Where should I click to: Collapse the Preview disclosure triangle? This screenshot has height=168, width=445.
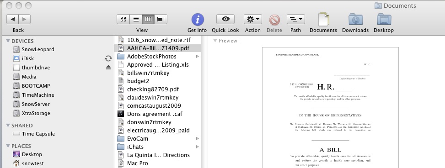pyautogui.click(x=215, y=41)
